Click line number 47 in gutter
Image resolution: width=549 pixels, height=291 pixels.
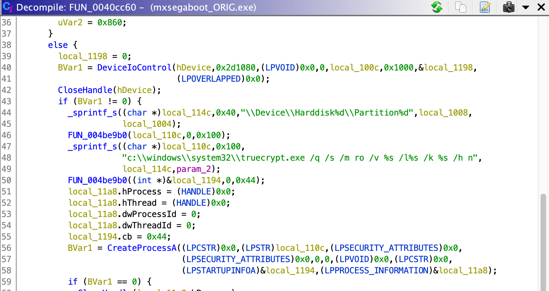(7, 146)
